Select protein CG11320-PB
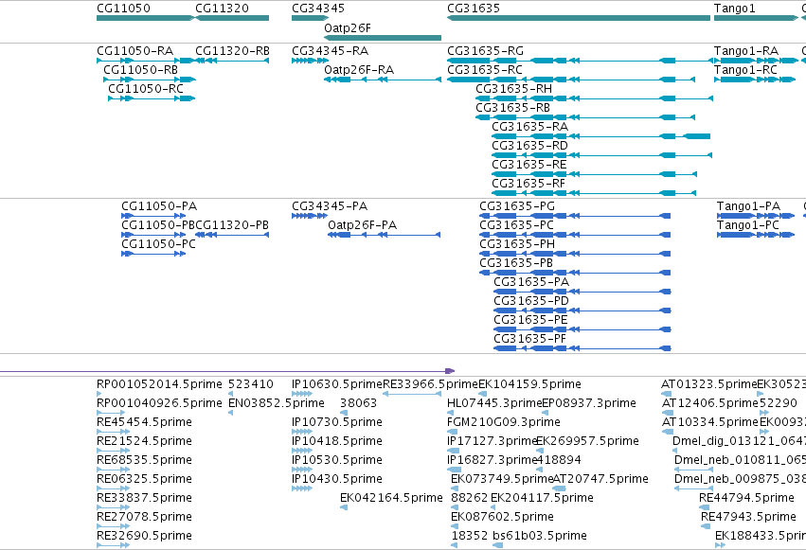The image size is (806, 550). point(232,235)
